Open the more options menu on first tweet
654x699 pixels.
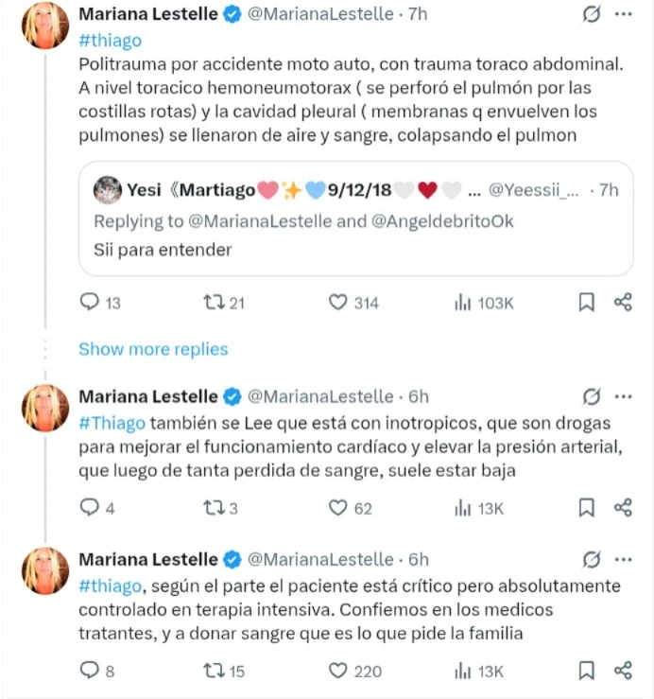pos(623,15)
